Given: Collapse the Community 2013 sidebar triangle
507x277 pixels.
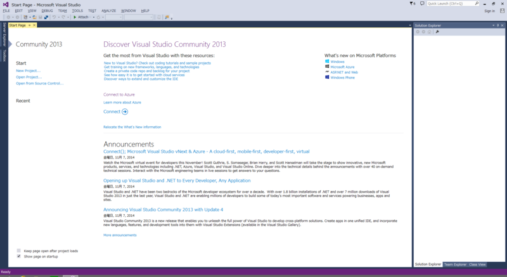Looking at the screenshot, I should pyautogui.click(x=10, y=44).
